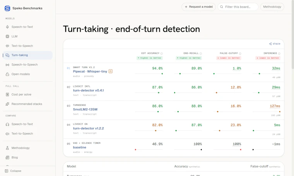Click into the Filter this board field
Image resolution: width=294 pixels, height=176 pixels.
point(238,7)
